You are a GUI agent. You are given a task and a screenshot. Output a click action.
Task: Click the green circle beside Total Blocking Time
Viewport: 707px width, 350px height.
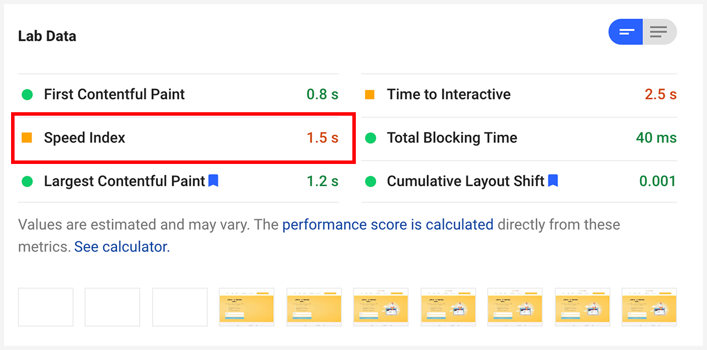tap(370, 138)
